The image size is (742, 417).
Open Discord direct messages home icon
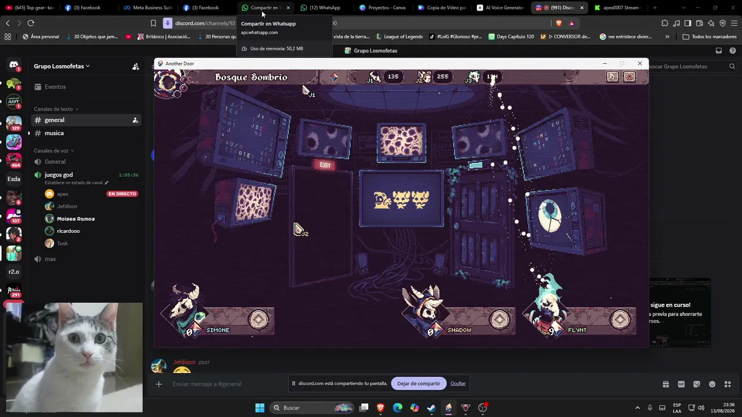(13, 66)
